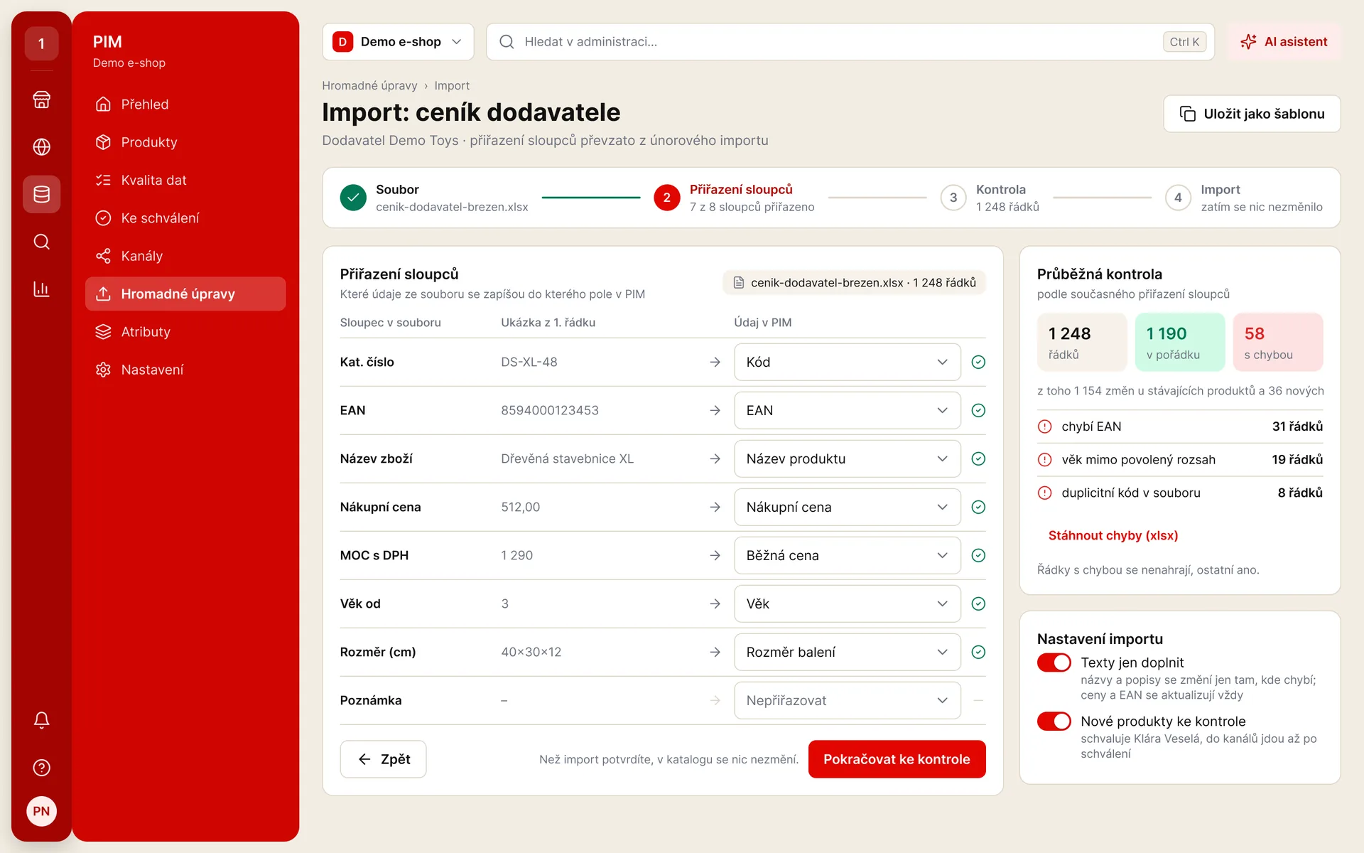Screen dimensions: 1364x853
Task: Open the Věk mapping dropdown
Action: (847, 603)
